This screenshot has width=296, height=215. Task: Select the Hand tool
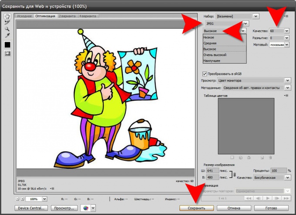point(7,17)
